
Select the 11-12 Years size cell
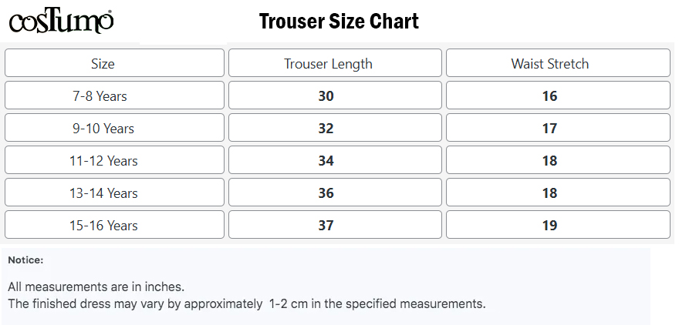pyautogui.click(x=114, y=160)
